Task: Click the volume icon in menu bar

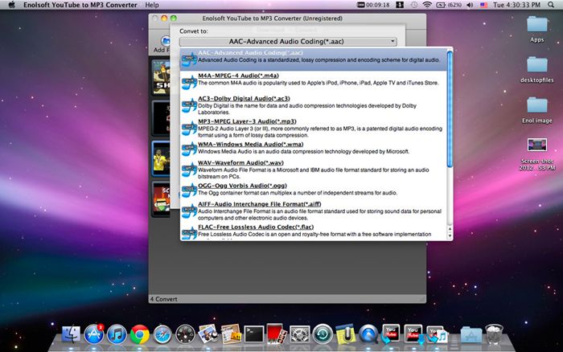Action: click(x=469, y=5)
